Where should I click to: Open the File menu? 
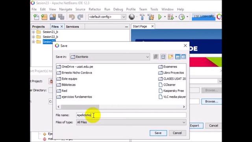34,9
